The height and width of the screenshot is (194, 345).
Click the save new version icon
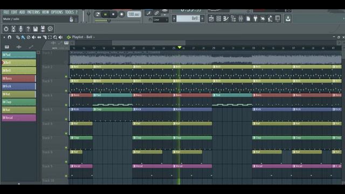(43, 29)
